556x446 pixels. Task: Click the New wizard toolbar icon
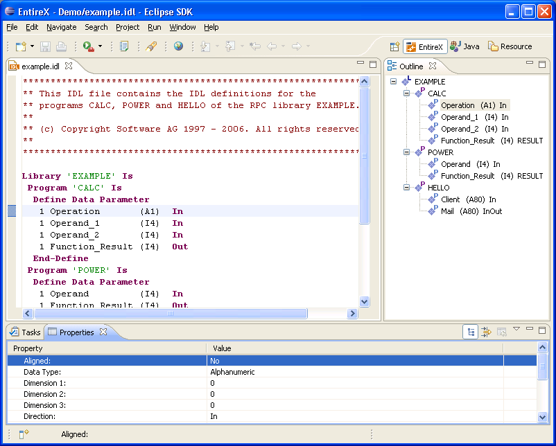point(21,46)
